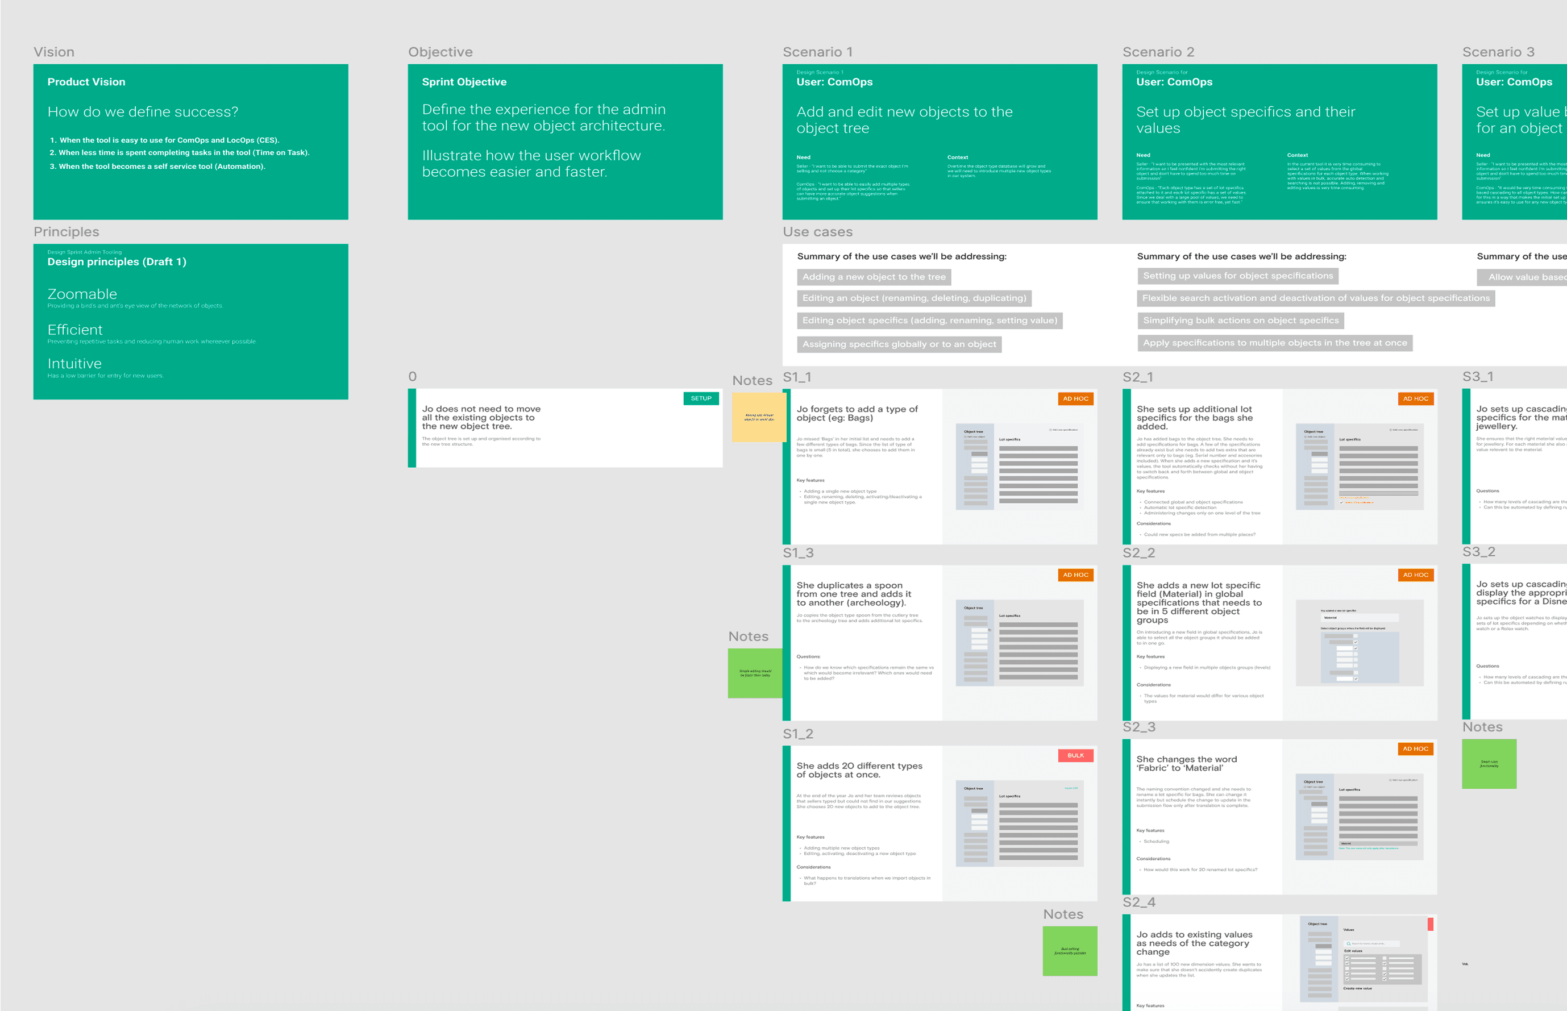
Task: Click the Material field in S2_2 mockup
Action: point(1359,618)
